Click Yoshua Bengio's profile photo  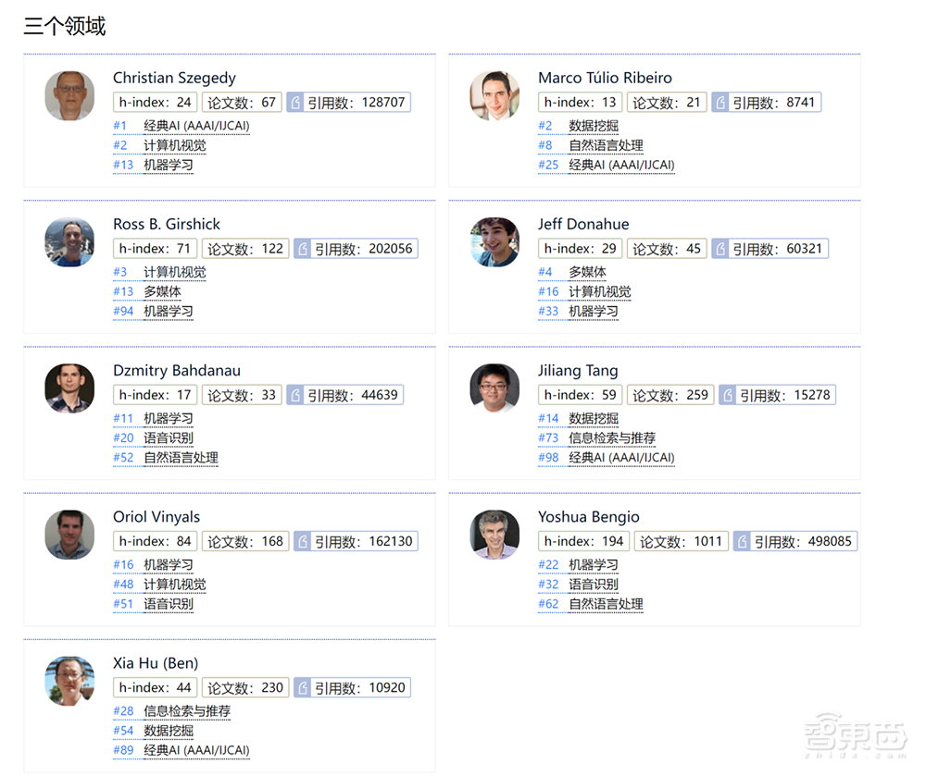494,535
